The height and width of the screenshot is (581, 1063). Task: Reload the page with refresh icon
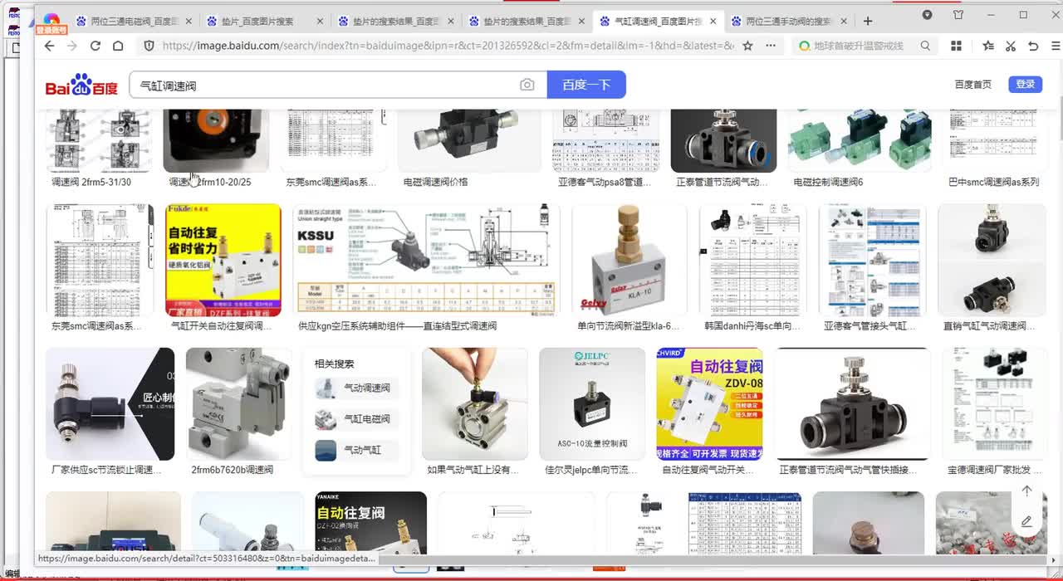tap(96, 46)
